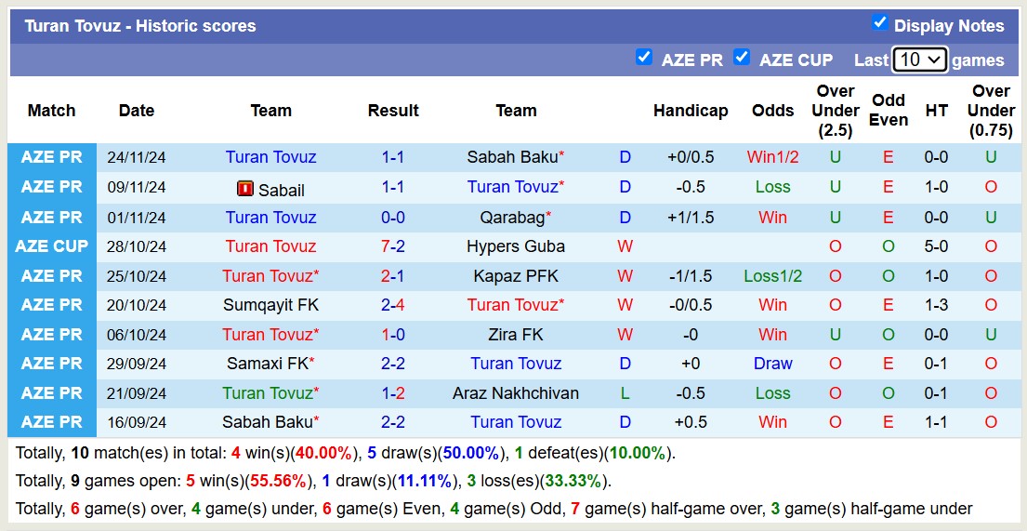Click the Hypers Guba team name
Image resolution: width=1027 pixels, height=531 pixels.
[516, 246]
